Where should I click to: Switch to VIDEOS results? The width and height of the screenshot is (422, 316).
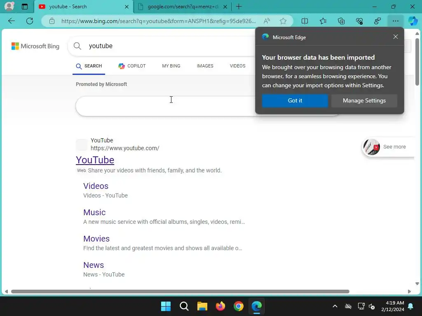[237, 66]
